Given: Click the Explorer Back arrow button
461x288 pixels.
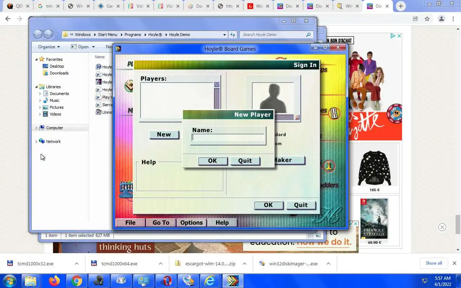Looking at the screenshot, I should tap(38, 34).
